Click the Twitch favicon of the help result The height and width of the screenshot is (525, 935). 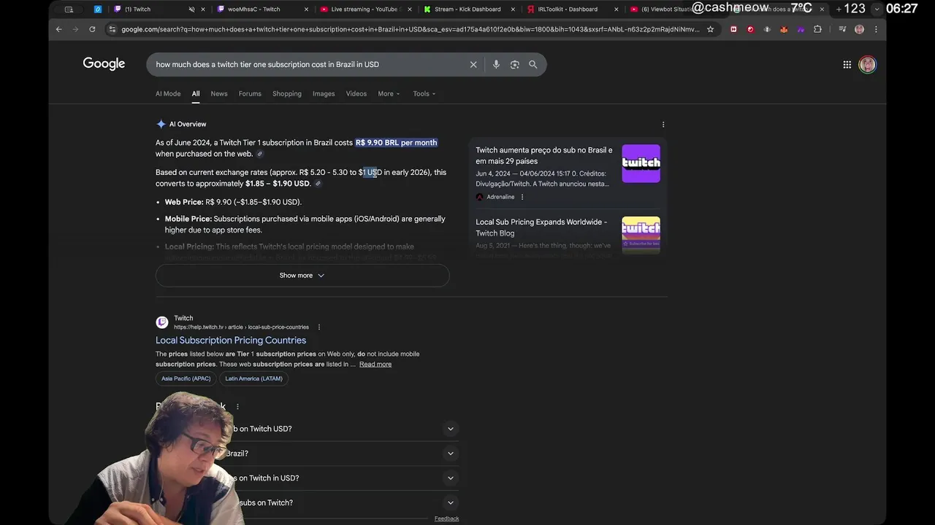click(162, 322)
